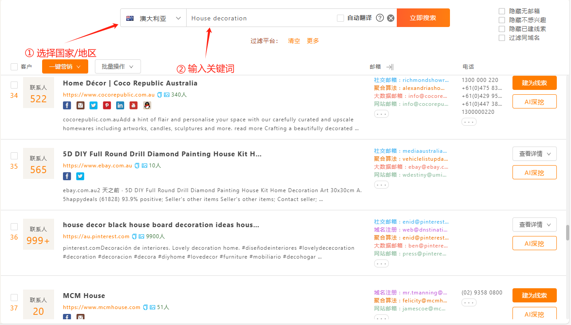
Task: Focus the House decoration keyword field
Action: point(261,18)
